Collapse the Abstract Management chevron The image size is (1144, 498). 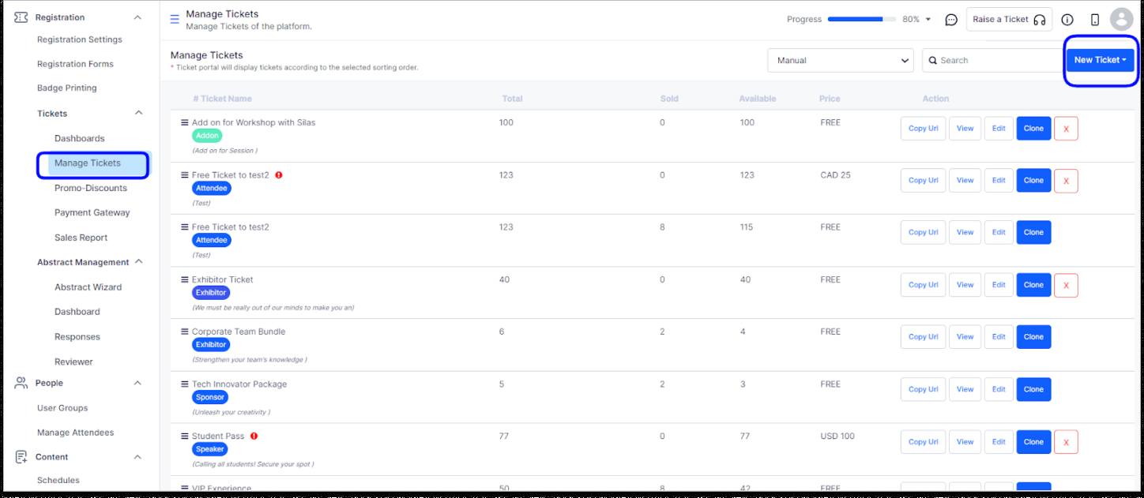pos(139,261)
